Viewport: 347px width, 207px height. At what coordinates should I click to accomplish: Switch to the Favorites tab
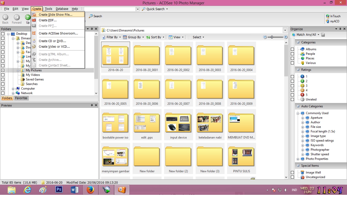tap(21, 98)
